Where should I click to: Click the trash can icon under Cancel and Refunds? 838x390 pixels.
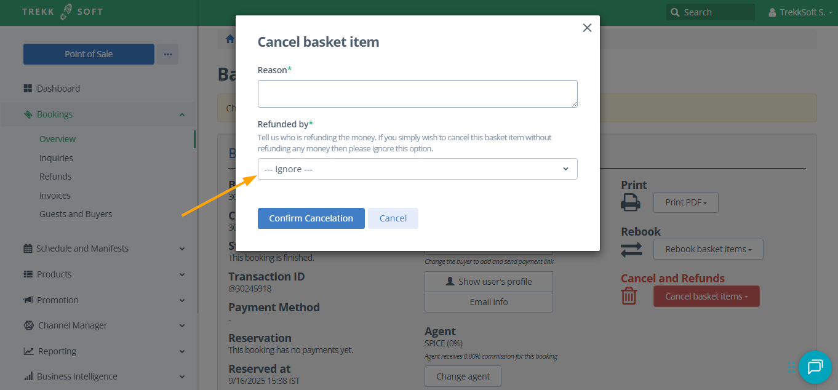(x=629, y=296)
